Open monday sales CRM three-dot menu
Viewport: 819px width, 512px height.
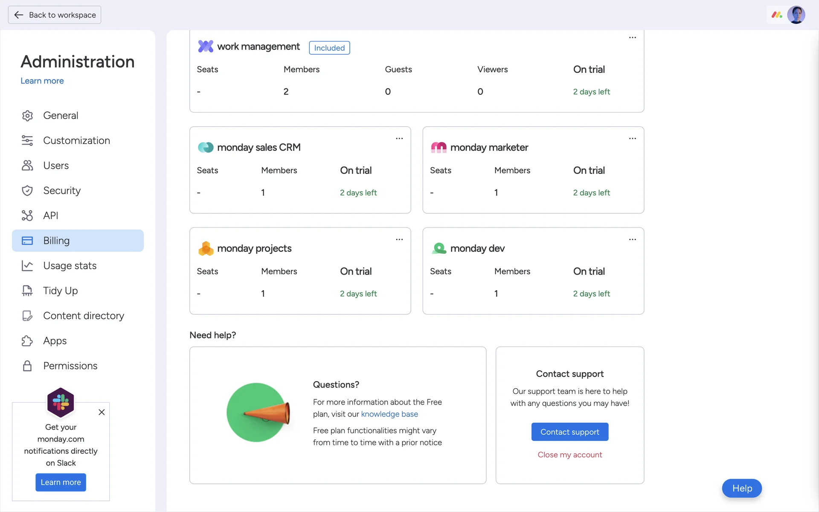point(399,139)
